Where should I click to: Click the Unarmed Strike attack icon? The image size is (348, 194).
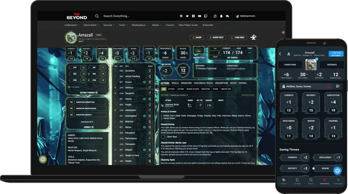point(162,105)
